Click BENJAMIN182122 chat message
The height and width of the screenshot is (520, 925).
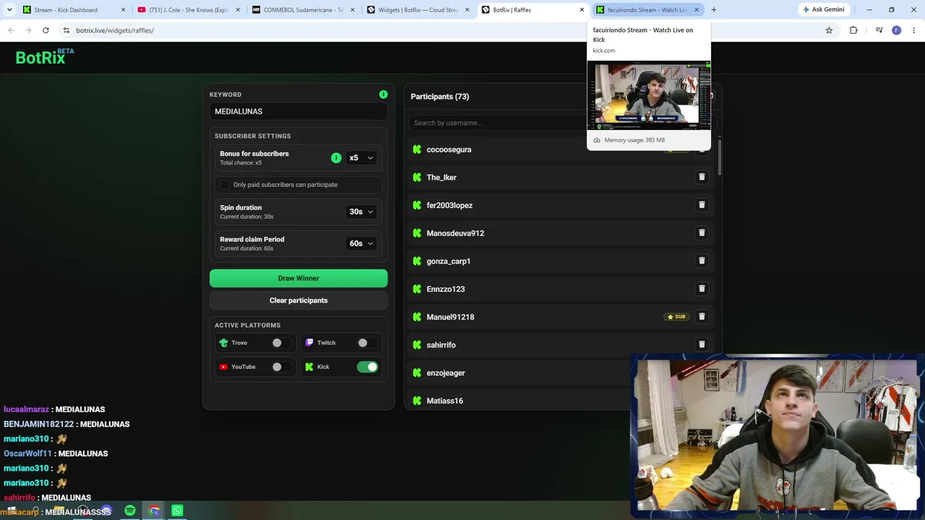[x=66, y=424]
